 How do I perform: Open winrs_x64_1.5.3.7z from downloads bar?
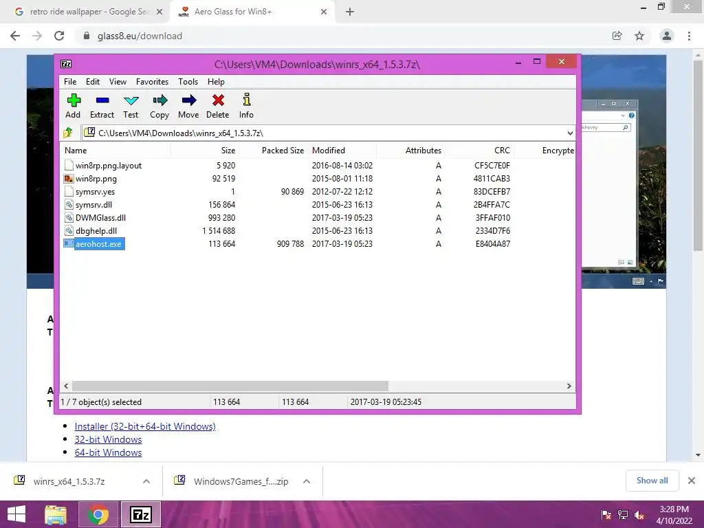click(69, 481)
